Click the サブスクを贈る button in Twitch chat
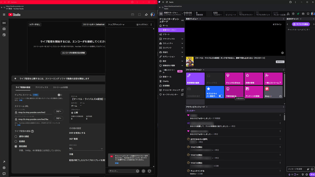This screenshot has width=315, height=177. click(301, 24)
